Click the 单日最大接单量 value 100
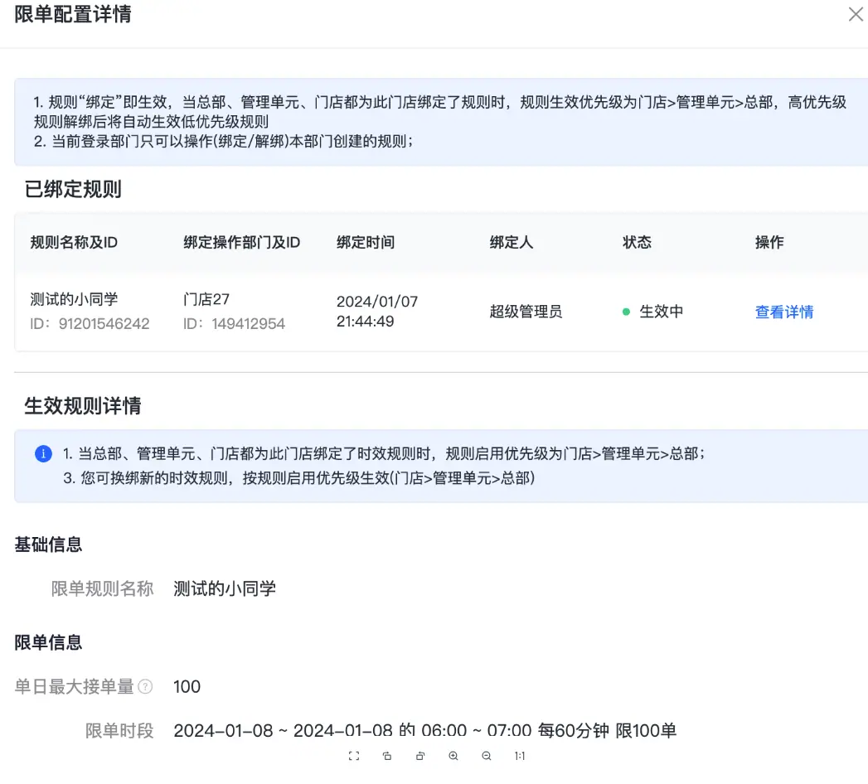The width and height of the screenshot is (868, 784). click(x=187, y=687)
